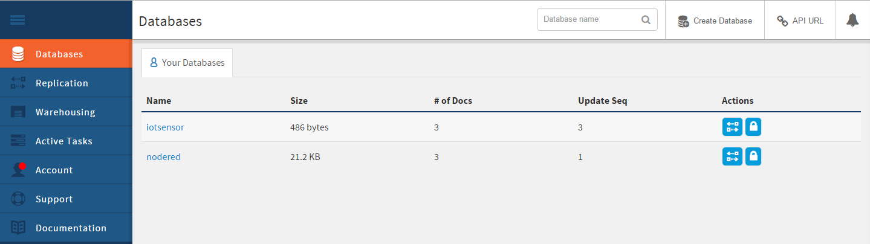Open the iotsensor database link
Screen dimensions: 870x244
(x=165, y=127)
